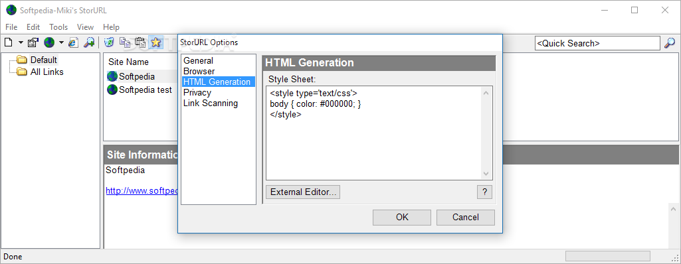Viewport: 681px width, 264px height.
Task: Select Link Scanning options category
Action: pyautogui.click(x=211, y=103)
